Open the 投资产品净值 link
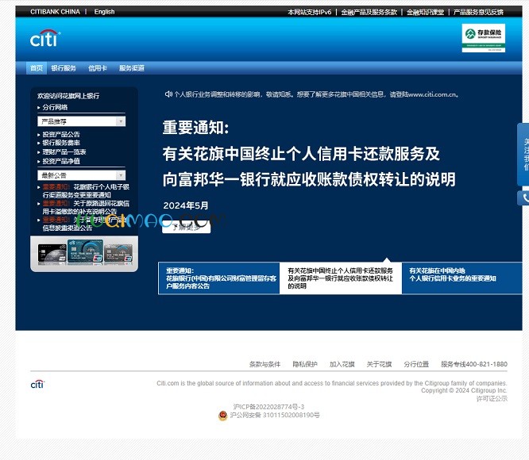529x460 pixels. pos(61,161)
